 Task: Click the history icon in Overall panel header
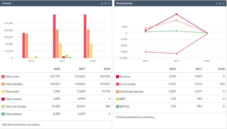click(106, 4)
